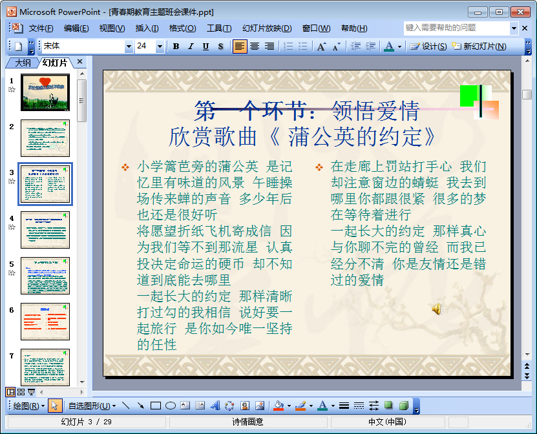Viewport: 537px width, 434px height.
Task: Select slide 1 thumbnail
Action: [45, 92]
